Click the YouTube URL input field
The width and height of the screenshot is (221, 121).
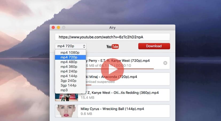[112, 37]
